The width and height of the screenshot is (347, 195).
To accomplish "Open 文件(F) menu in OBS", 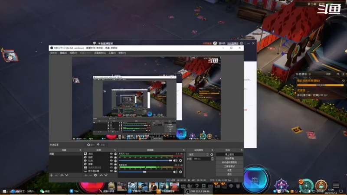I will [x=53, y=53].
